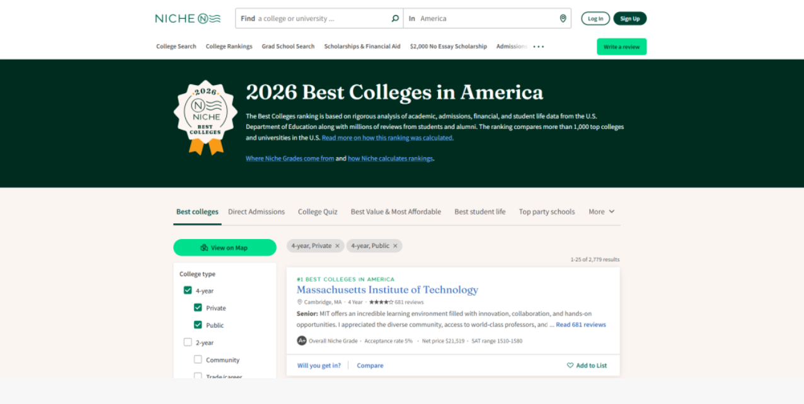804x404 pixels.
Task: Uncheck the Private checkbox
Action: click(x=198, y=308)
